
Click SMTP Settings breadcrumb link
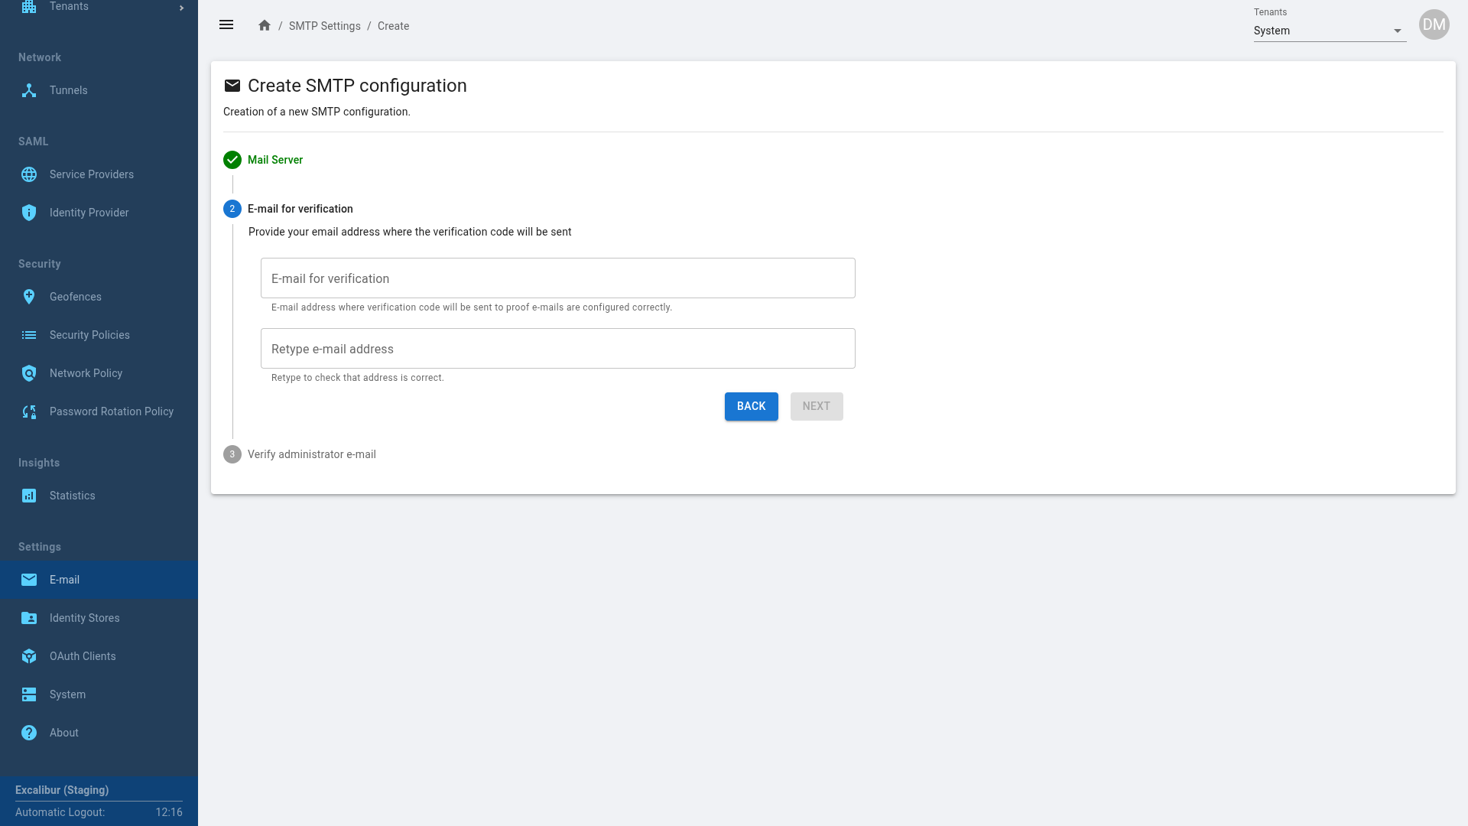pyautogui.click(x=324, y=26)
